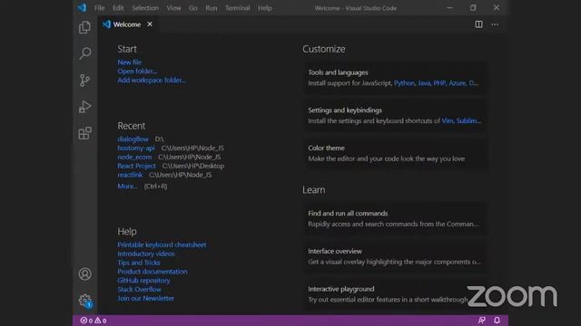The width and height of the screenshot is (581, 326).
Task: Open the Go menu
Action: point(193,8)
